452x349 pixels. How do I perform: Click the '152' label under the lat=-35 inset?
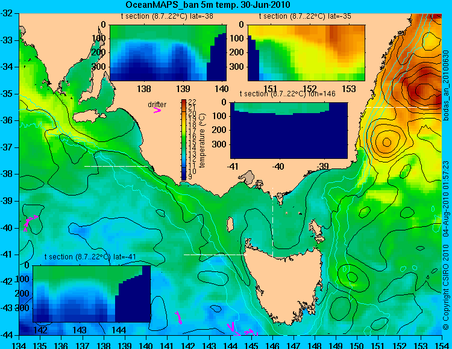309,88
